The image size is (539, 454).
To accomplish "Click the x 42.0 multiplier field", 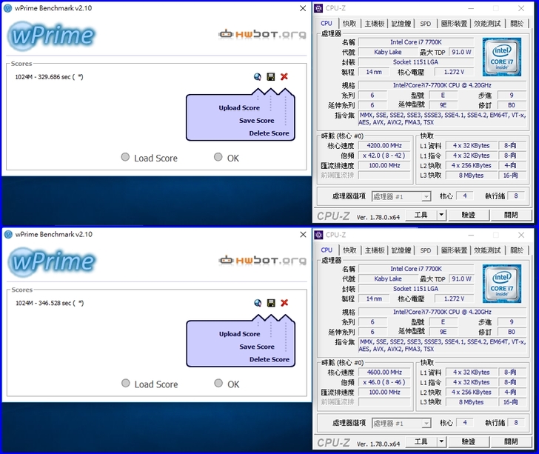I will point(384,156).
